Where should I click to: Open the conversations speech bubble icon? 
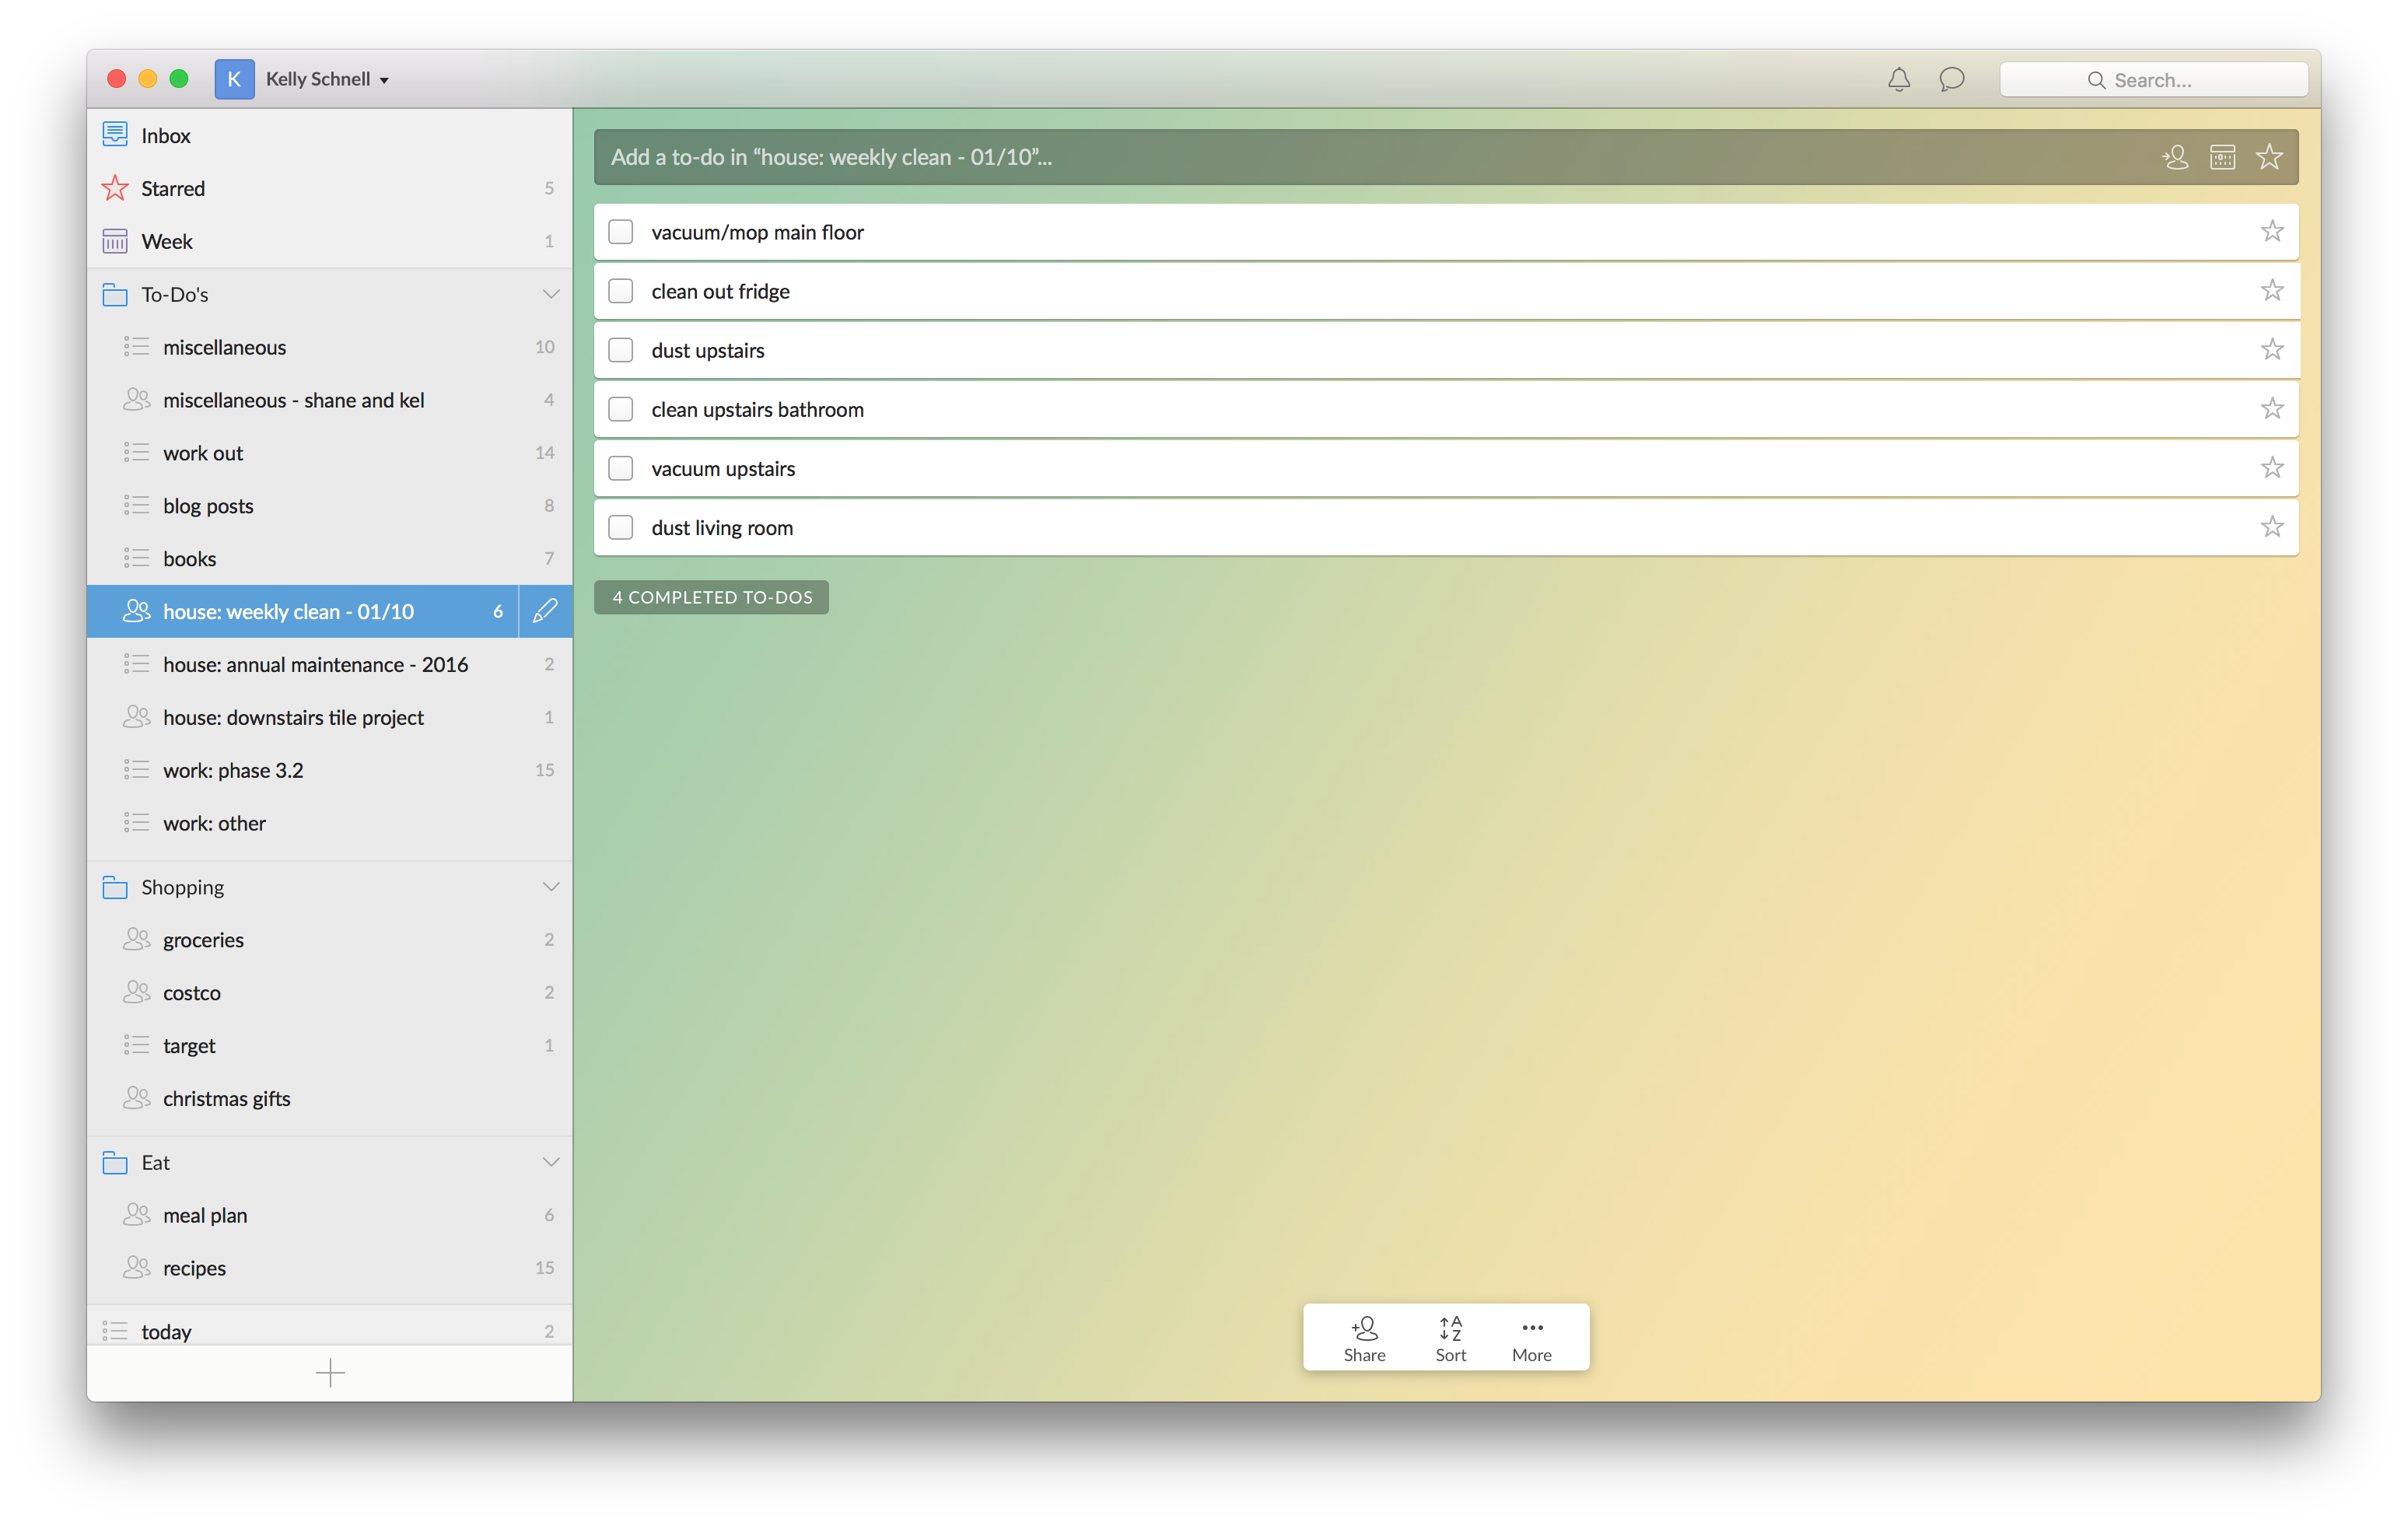[x=1951, y=79]
